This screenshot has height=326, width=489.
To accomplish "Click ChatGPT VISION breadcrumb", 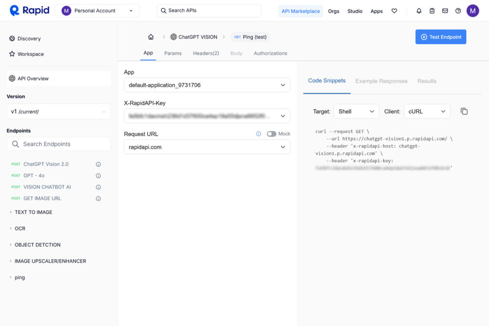I will (194, 37).
